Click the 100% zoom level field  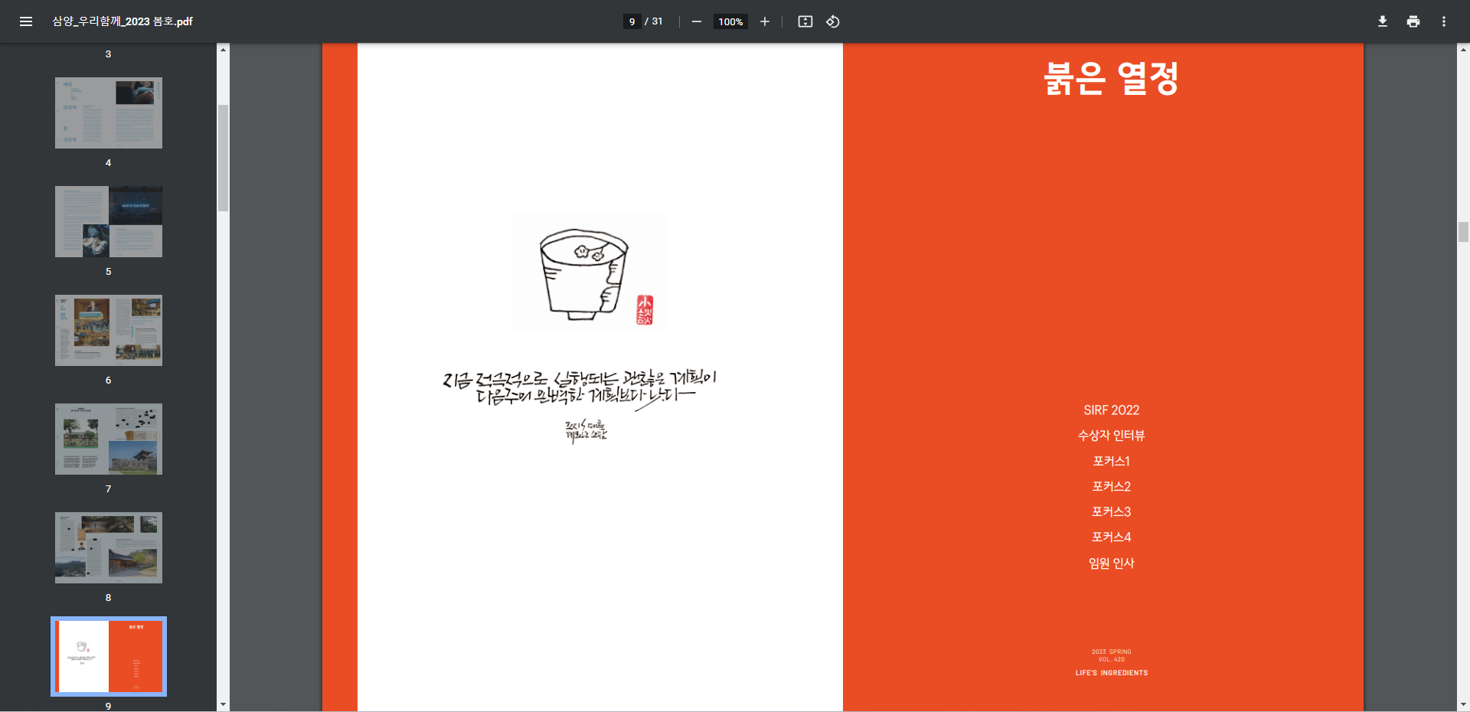click(x=730, y=21)
